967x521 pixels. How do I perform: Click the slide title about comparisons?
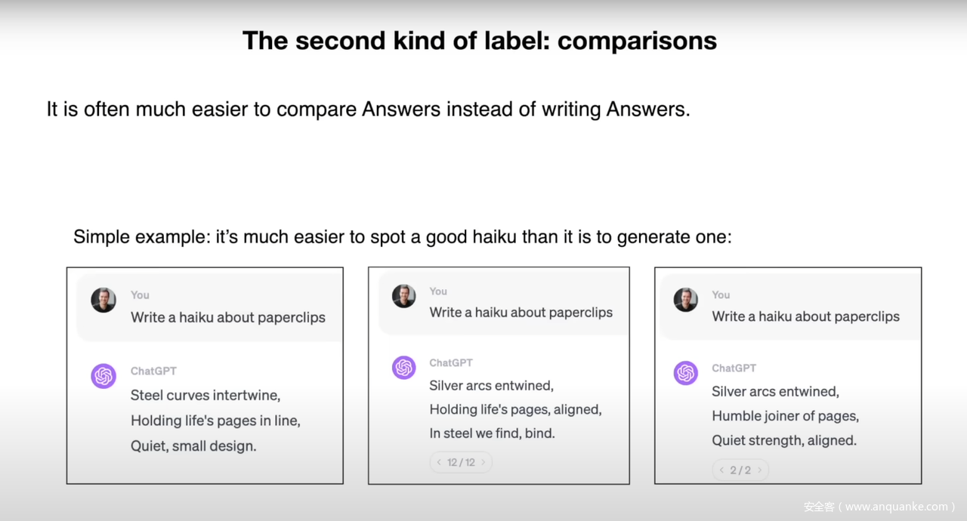tap(480, 41)
